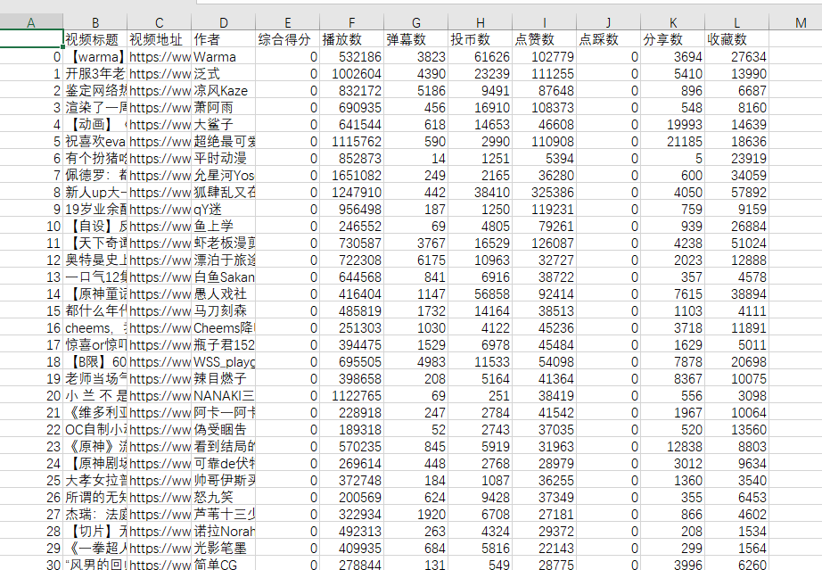This screenshot has height=570, width=822.
Task: Click play count cell 1002604
Action: tap(352, 73)
